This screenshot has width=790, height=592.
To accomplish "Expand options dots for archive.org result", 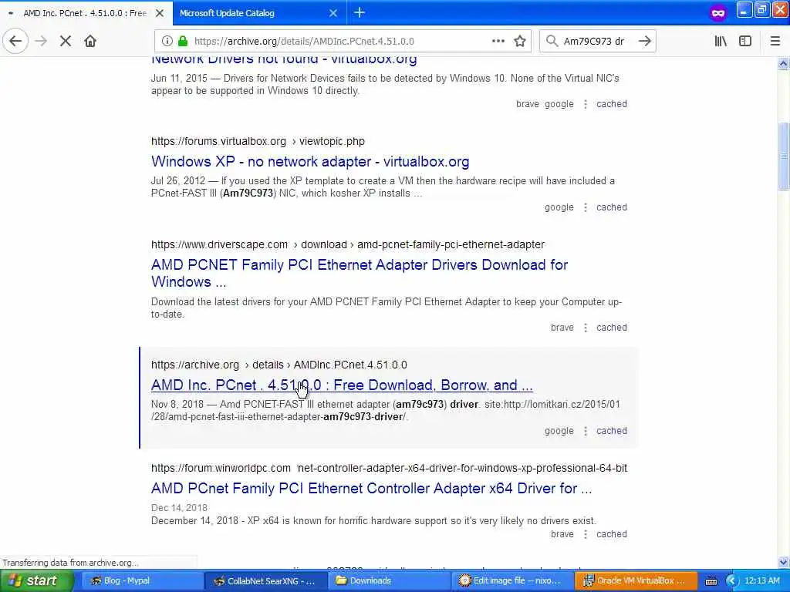I will [585, 431].
